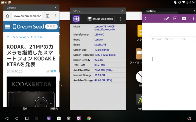Switch to OneNote from taskbar

tap(79, 118)
